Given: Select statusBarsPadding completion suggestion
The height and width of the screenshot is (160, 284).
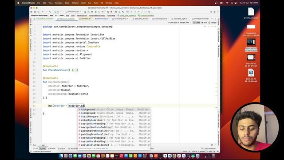Looking at the screenshot, I should point(114,138).
